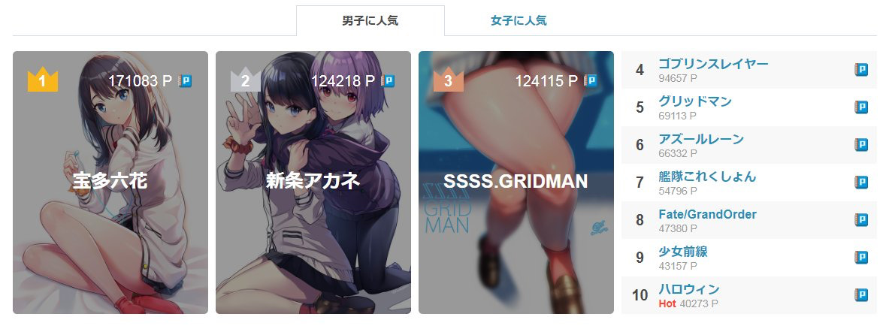Open pixpedia icon beside ゴブリンスレイヤー
Viewport: 895px width, 326px height.
[860, 70]
